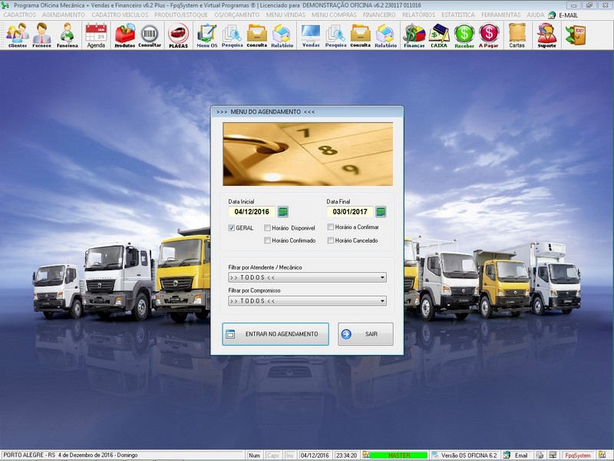Click the green Receber dollar icon
614x461 pixels.
(x=464, y=35)
